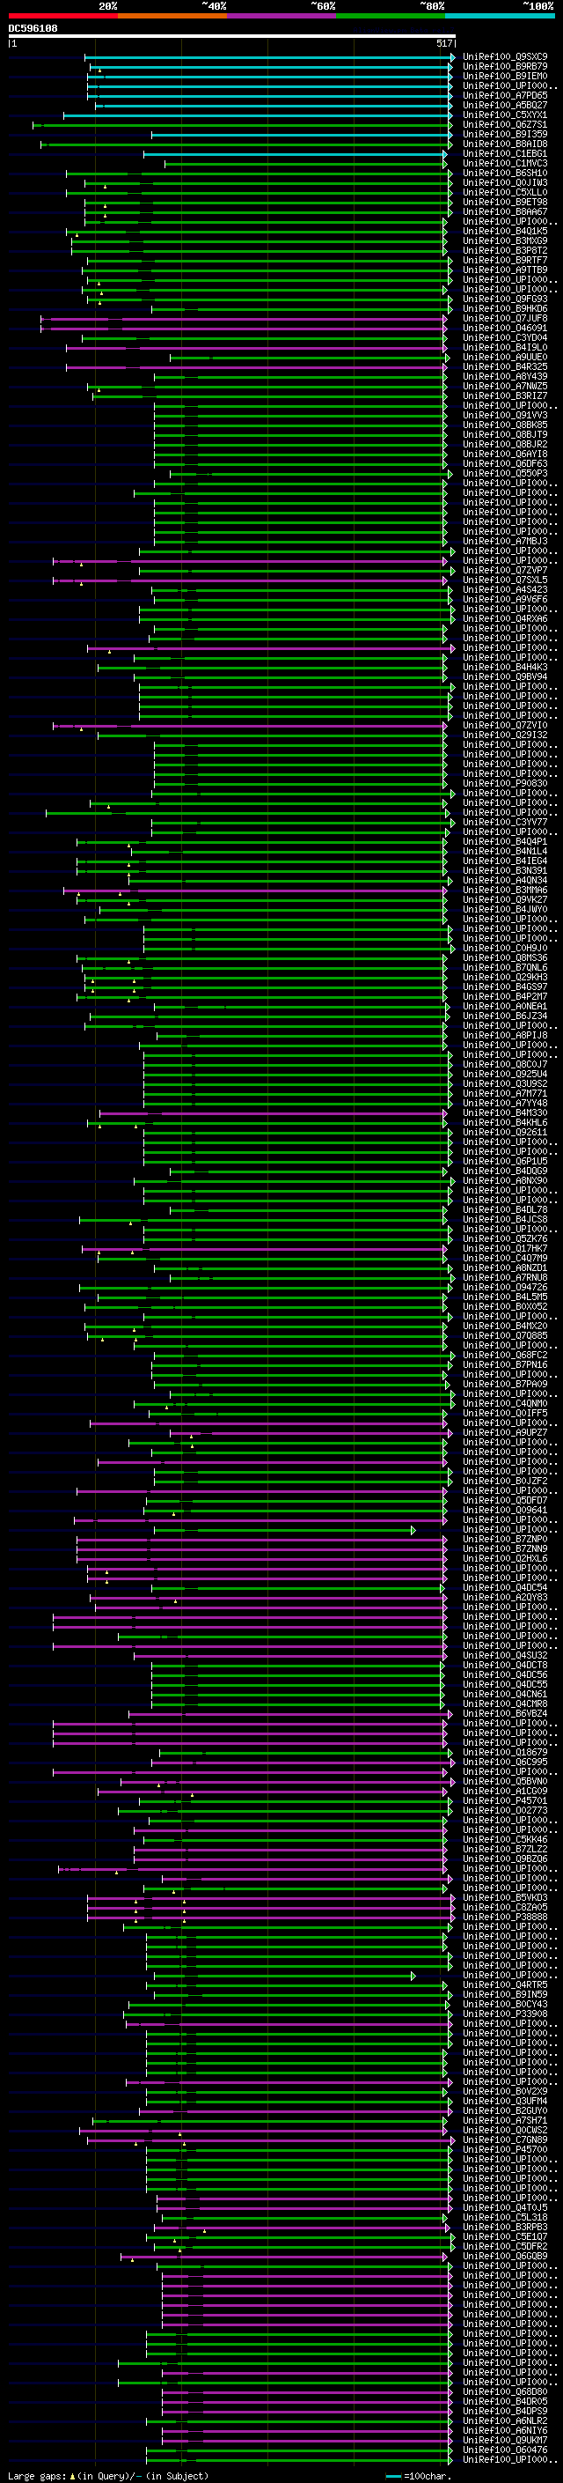
Task: Click the white query sequence bar
Action: coord(232,35)
